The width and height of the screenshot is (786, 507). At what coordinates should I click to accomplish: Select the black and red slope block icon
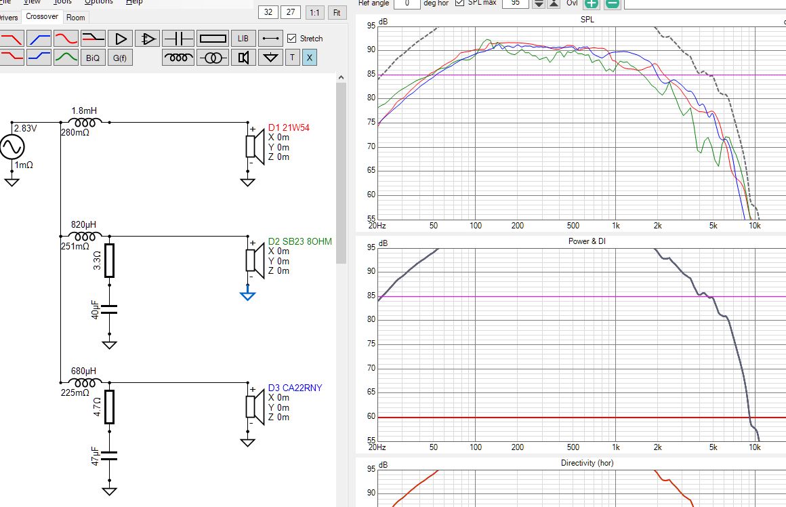(x=93, y=39)
